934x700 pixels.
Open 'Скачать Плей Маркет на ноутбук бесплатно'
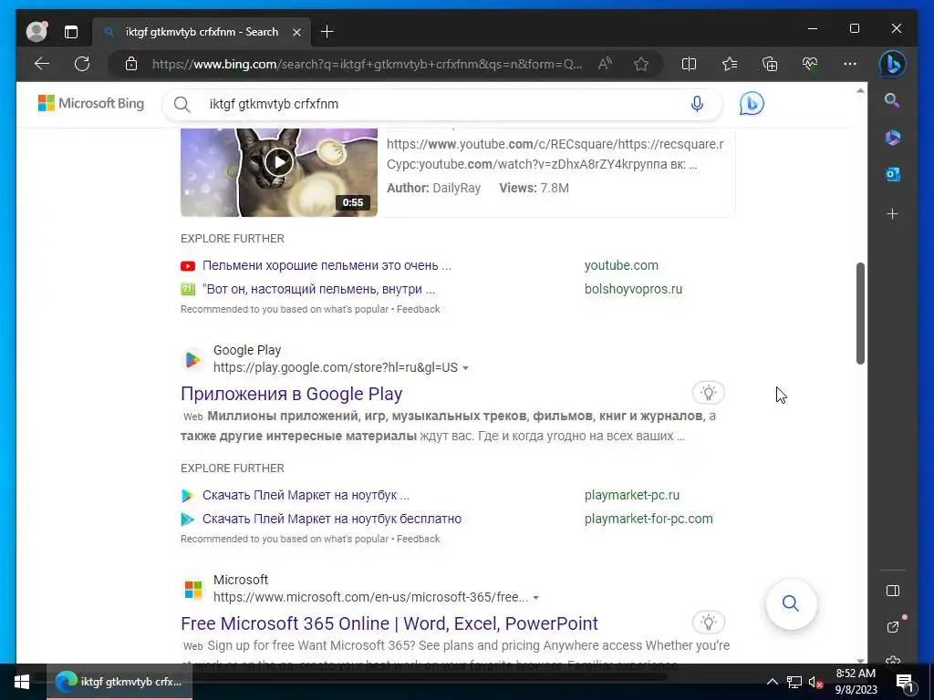tap(332, 519)
